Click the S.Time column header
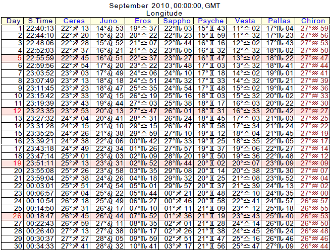 tap(40, 21)
